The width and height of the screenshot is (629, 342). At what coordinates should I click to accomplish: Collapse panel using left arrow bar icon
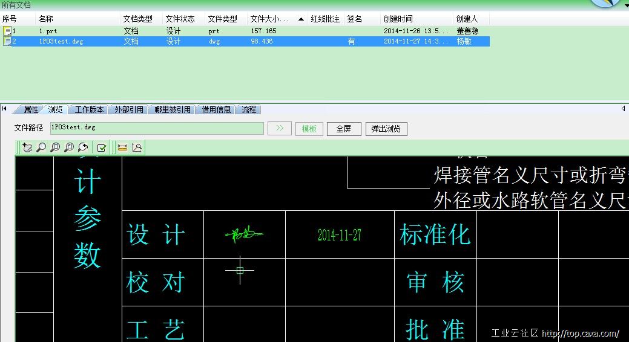coord(4,109)
